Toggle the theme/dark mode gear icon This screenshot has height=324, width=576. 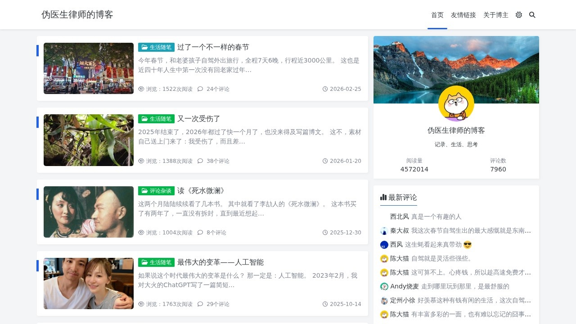tap(519, 15)
